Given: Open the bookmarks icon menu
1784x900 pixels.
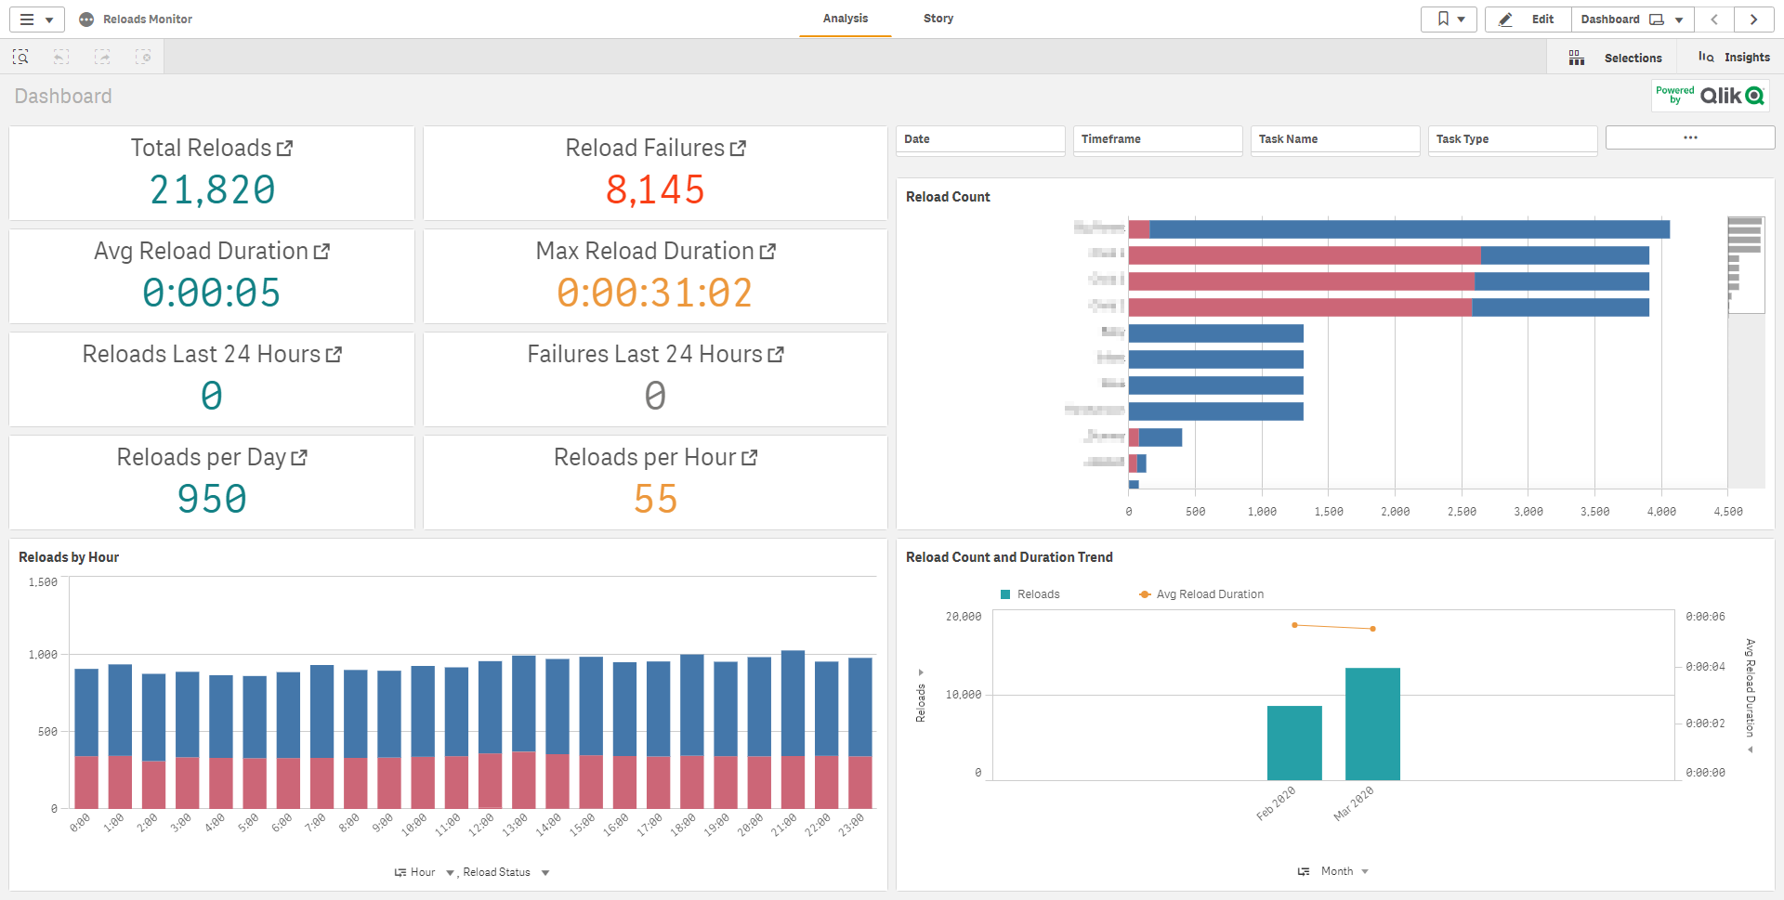Looking at the screenshot, I should tap(1449, 20).
